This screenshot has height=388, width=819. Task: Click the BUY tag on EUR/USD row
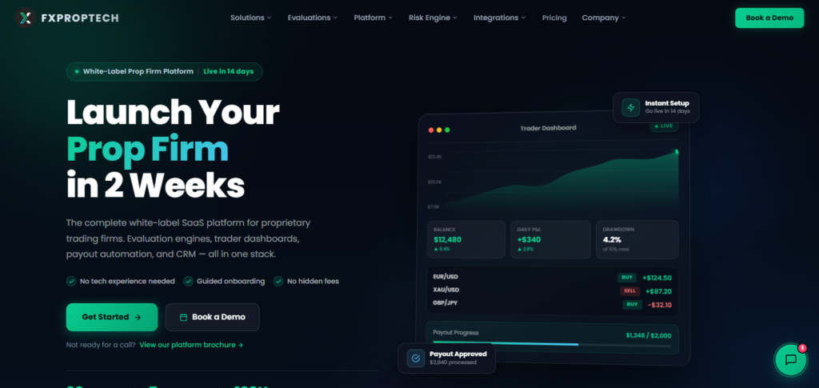click(627, 278)
